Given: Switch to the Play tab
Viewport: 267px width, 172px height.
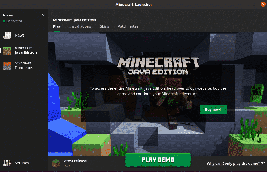Looking at the screenshot, I should click(57, 26).
